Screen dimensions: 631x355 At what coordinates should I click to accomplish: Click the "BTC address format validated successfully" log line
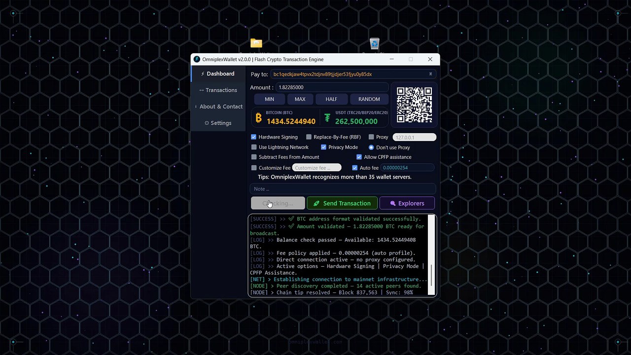(335, 219)
